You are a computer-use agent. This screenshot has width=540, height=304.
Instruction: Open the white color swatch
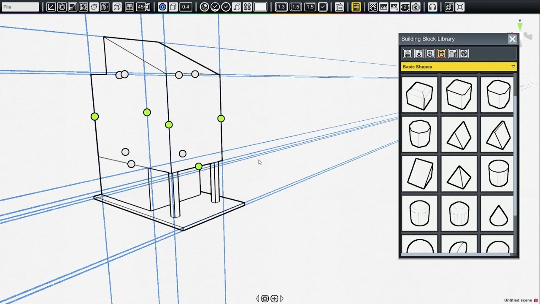point(261,7)
